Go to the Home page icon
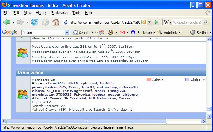 click(56, 22)
